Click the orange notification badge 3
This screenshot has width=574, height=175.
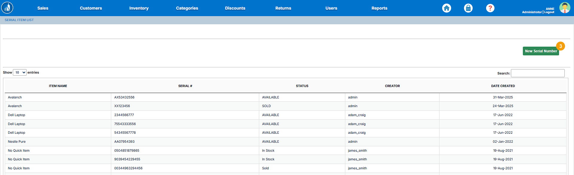(x=561, y=46)
